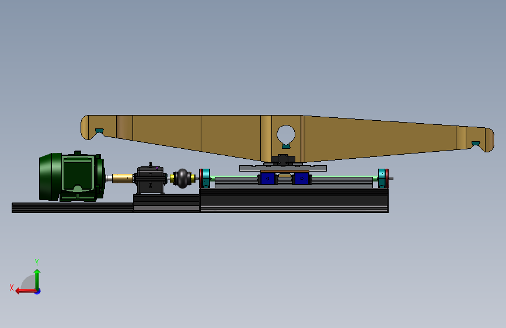Screen dimensions: 506x328
Task: Click the circular hole in the tan beam
Action: click(x=286, y=135)
